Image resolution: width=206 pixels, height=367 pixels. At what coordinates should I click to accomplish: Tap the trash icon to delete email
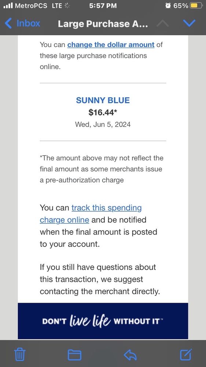(20, 355)
